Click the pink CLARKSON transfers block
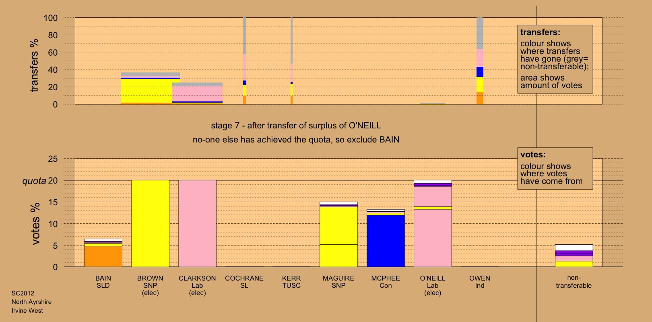This screenshot has width=652, height=322. 197,93
